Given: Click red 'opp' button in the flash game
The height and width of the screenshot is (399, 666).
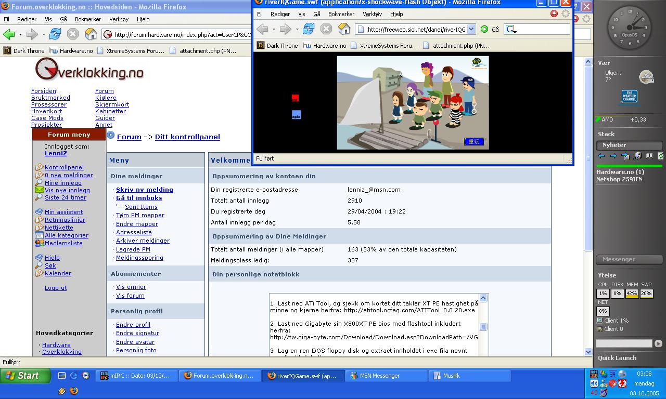Looking at the screenshot, I should click(x=295, y=98).
